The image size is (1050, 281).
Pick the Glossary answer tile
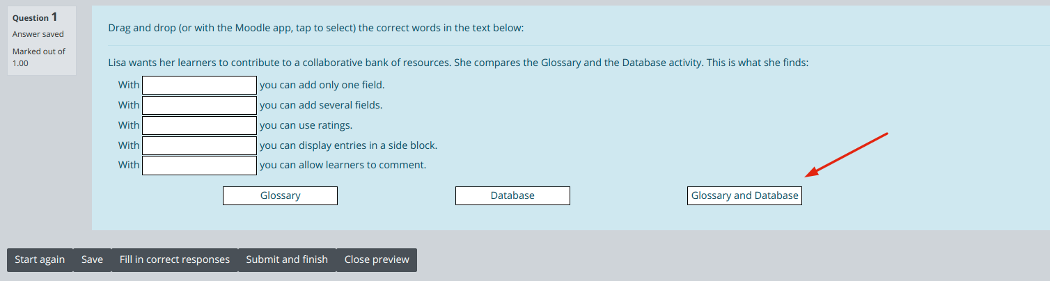(x=280, y=195)
